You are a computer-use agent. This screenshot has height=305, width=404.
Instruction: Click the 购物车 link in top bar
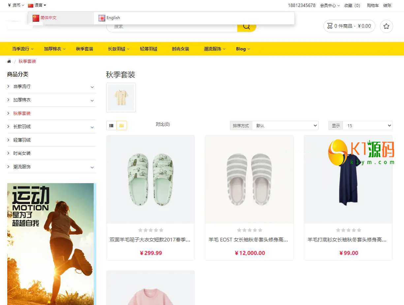(x=373, y=6)
